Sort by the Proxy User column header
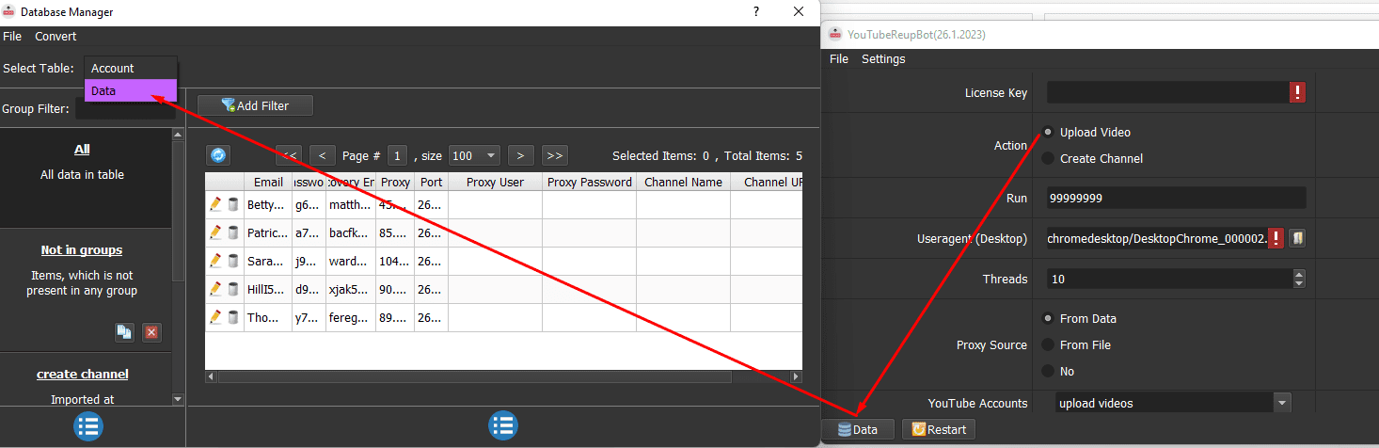The image size is (1379, 448). (x=495, y=182)
